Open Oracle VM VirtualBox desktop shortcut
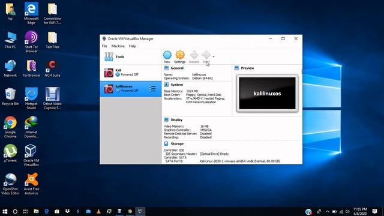This screenshot has width=384, height=216. pyautogui.click(x=31, y=155)
